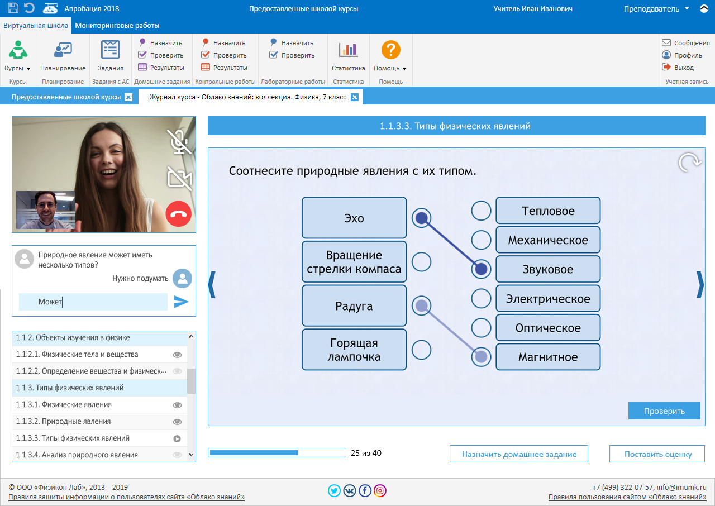
Task: Open the Facebook social icon in footer
Action: 365,491
